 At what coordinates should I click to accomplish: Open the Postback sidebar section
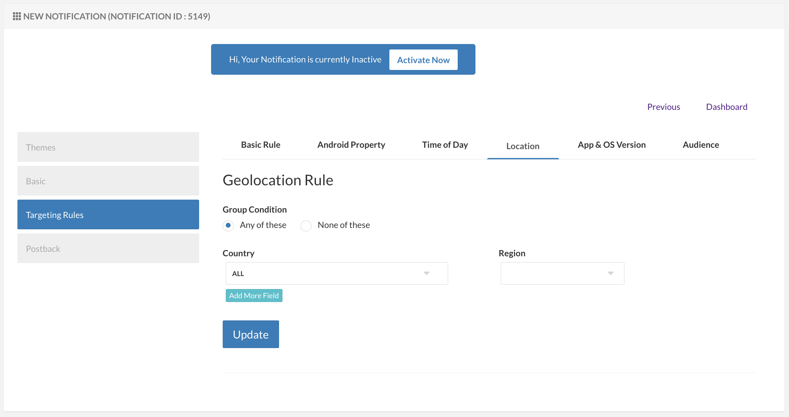pos(108,248)
